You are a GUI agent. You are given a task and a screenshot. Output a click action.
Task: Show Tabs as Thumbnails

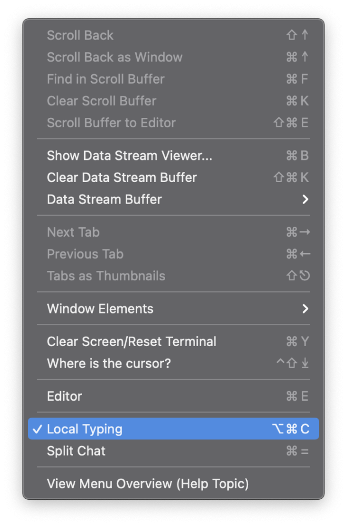click(106, 276)
